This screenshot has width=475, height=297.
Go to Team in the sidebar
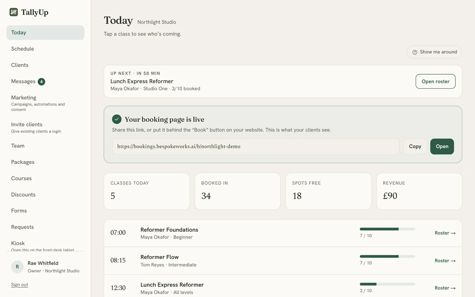[x=45, y=146]
